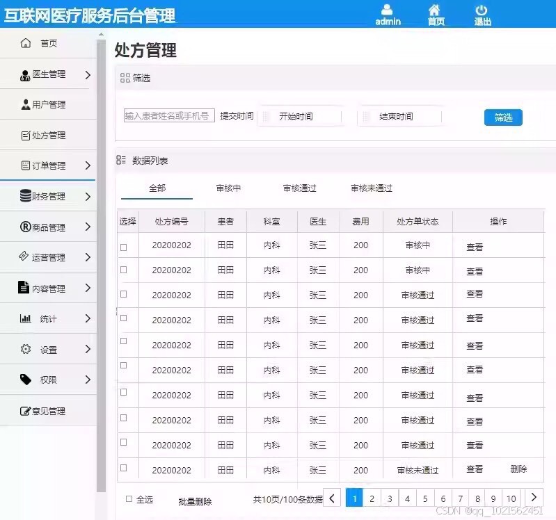This screenshot has height=520, width=556.
Task: Select 权限 tag icon in sidebar
Action: pyautogui.click(x=26, y=380)
